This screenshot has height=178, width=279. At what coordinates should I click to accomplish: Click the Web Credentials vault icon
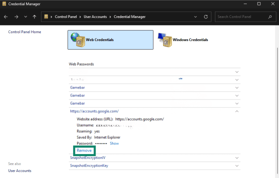pyautogui.click(x=78, y=40)
